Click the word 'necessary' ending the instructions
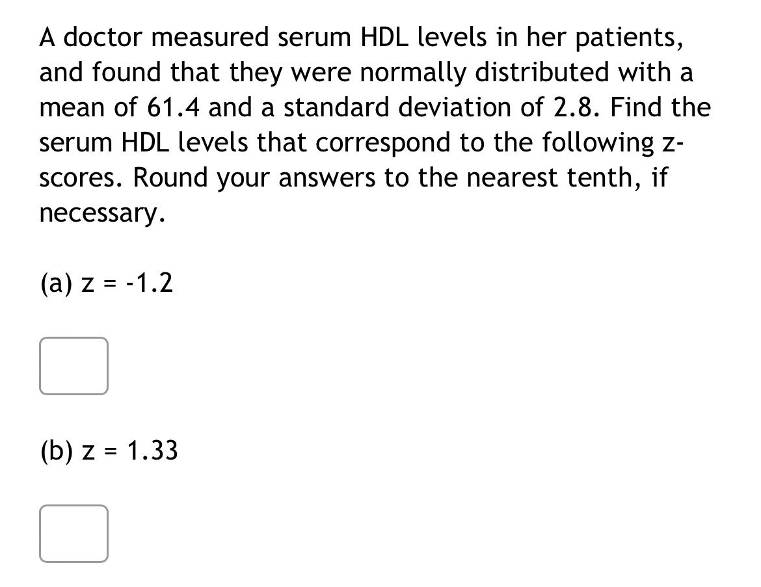The image size is (761, 587). 98,212
